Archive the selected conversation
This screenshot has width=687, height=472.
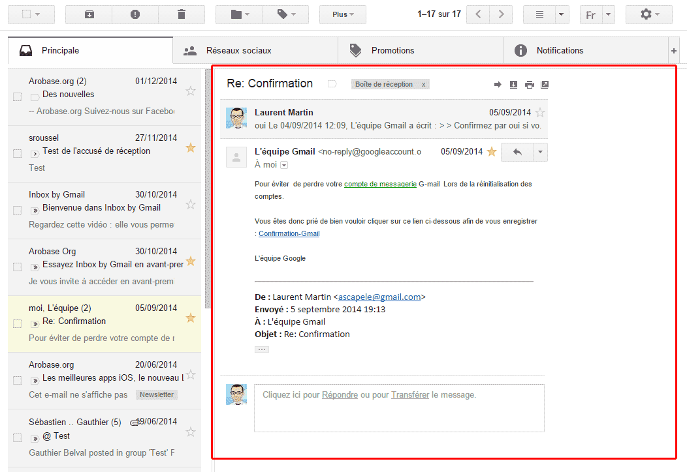click(x=89, y=14)
